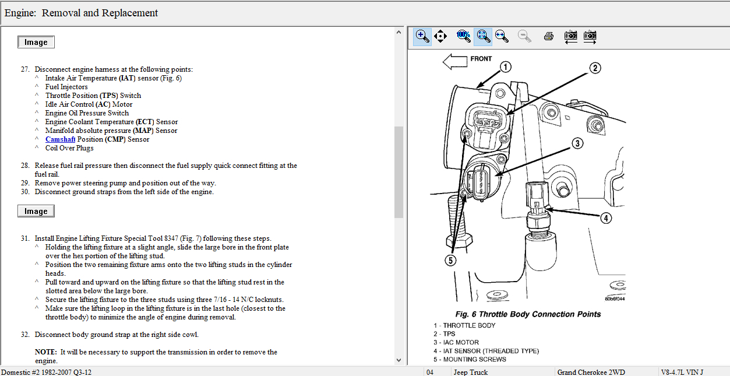
Task: Follow the Camshaft hyperlink
Action: [60, 139]
